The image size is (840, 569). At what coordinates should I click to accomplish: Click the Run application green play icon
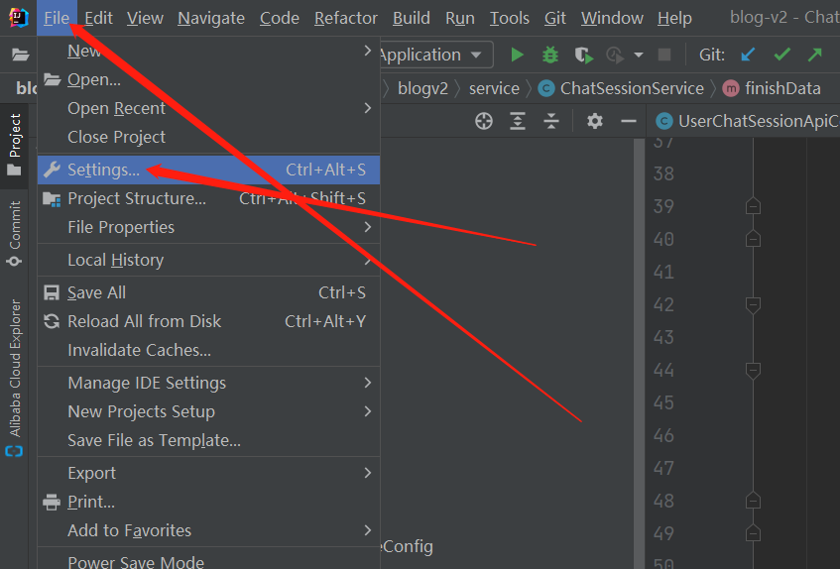click(517, 55)
